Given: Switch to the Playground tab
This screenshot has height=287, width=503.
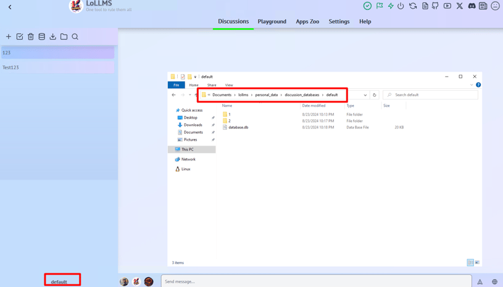Looking at the screenshot, I should point(272,22).
